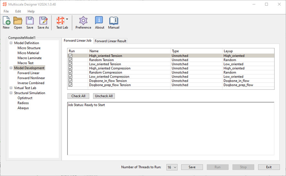Uncheck the Random Tension run checkbox
Viewport: 286px width, 176px height.
[x=70, y=60]
